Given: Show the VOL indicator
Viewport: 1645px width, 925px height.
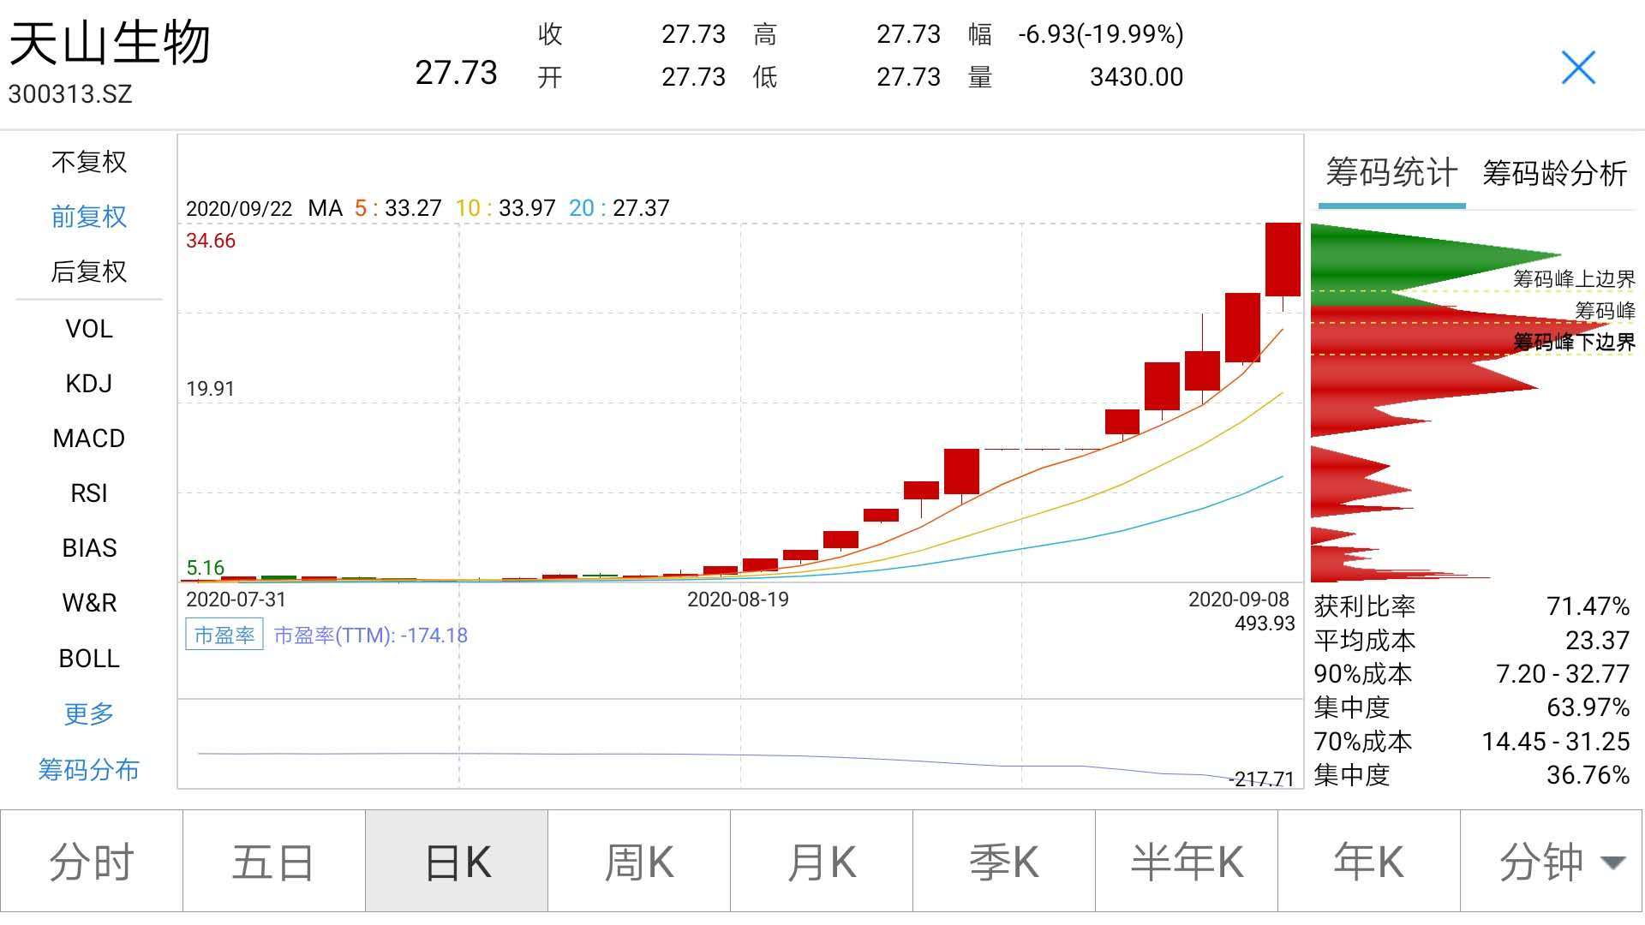Looking at the screenshot, I should tap(89, 329).
